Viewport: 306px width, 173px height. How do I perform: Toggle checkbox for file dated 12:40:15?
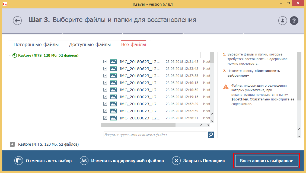(x=105, y=83)
